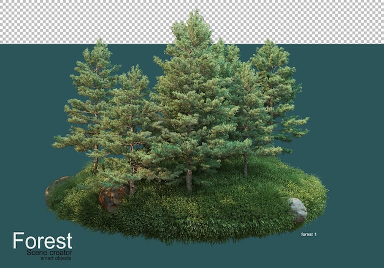Screen dimensions: 384x268
Task: Select the brown boulder beside the trunks
Action: pyautogui.click(x=113, y=198)
